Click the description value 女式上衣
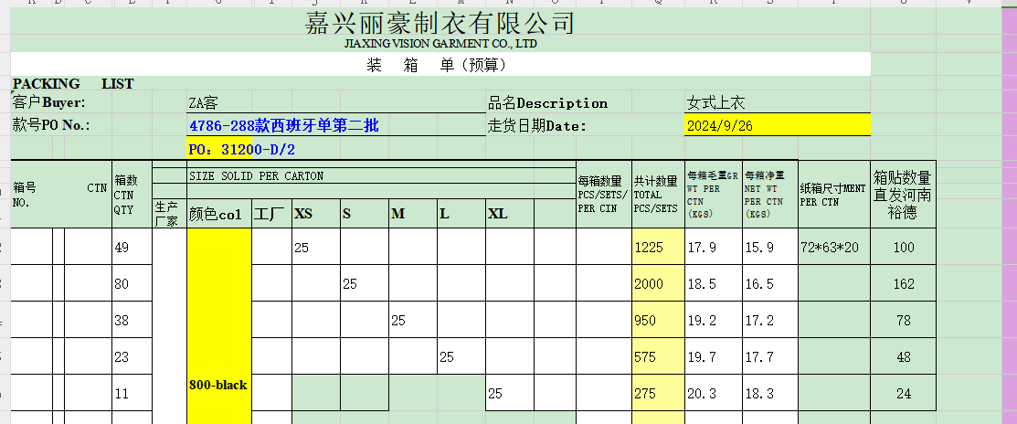Screen dimensions: 1017x424 [x=715, y=103]
